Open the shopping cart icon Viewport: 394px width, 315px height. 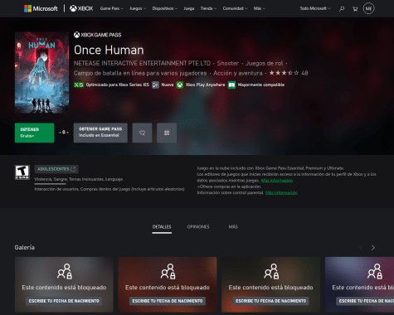pos(355,9)
